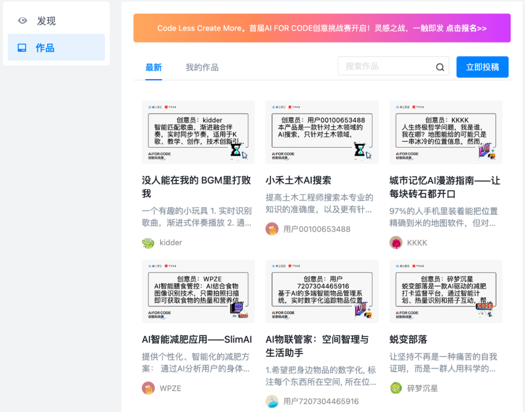The width and height of the screenshot is (525, 412).
Task: Click author name 用户00100653488
Action: 317,229
